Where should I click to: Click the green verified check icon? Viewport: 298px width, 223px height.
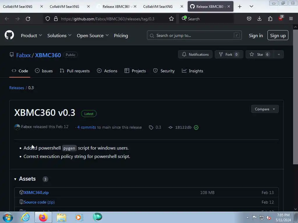pos(196,127)
